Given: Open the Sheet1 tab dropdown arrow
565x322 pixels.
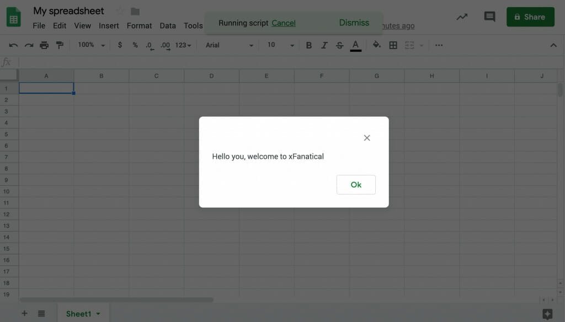Looking at the screenshot, I should pos(98,314).
